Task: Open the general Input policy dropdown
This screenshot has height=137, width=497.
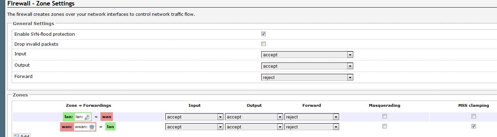Action: 307,55
